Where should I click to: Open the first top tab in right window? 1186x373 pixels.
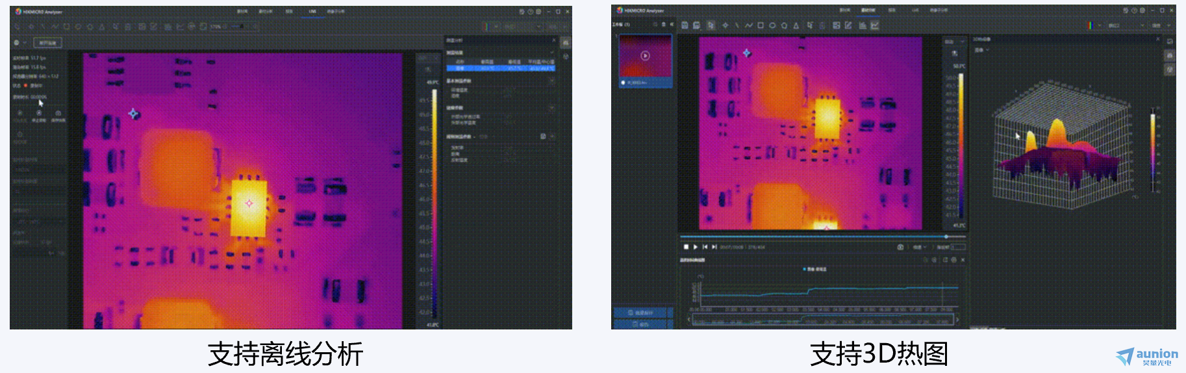(x=844, y=10)
